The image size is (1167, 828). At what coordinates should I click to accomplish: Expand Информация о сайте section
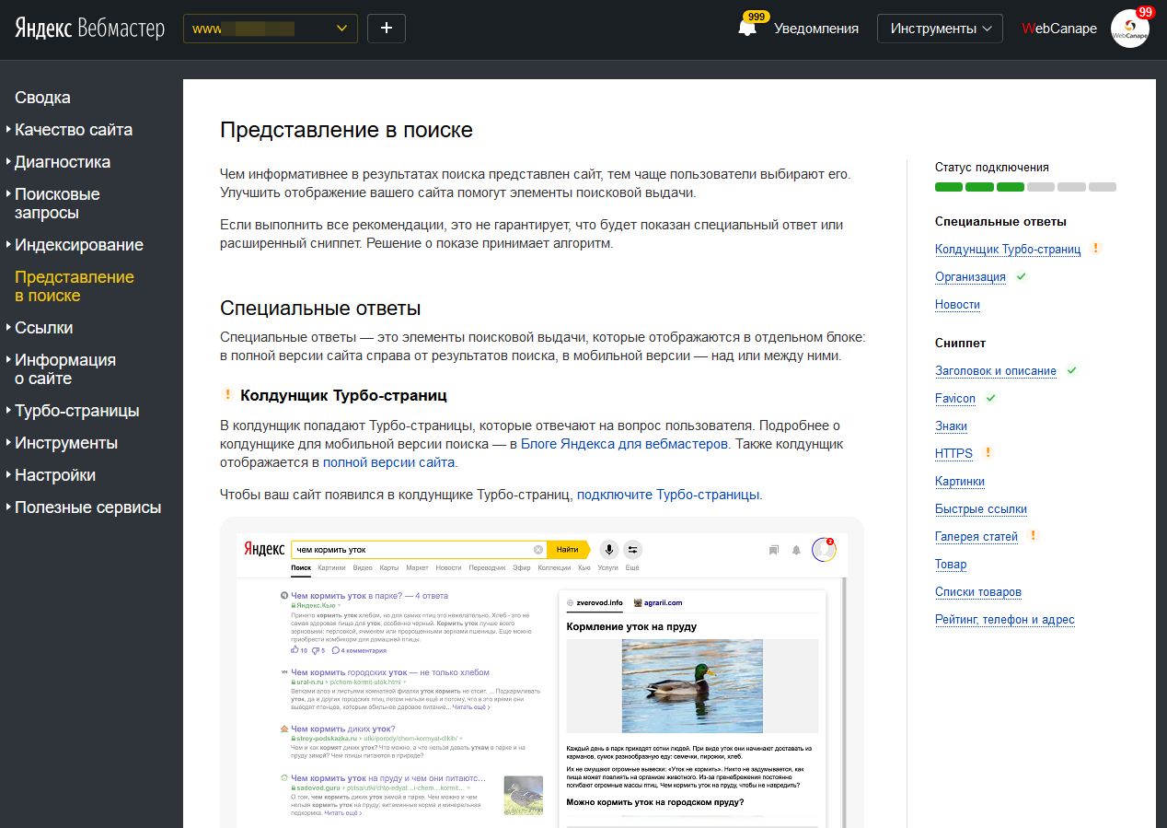[65, 369]
